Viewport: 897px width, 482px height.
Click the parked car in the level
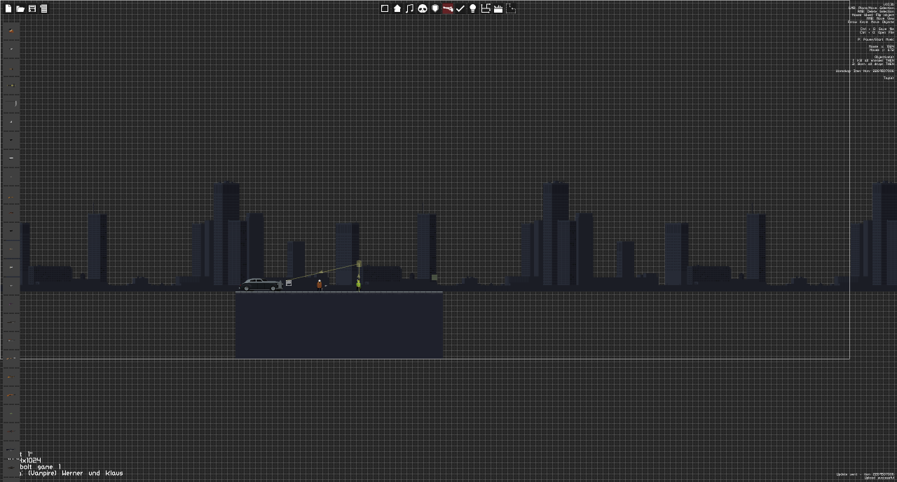pyautogui.click(x=260, y=284)
